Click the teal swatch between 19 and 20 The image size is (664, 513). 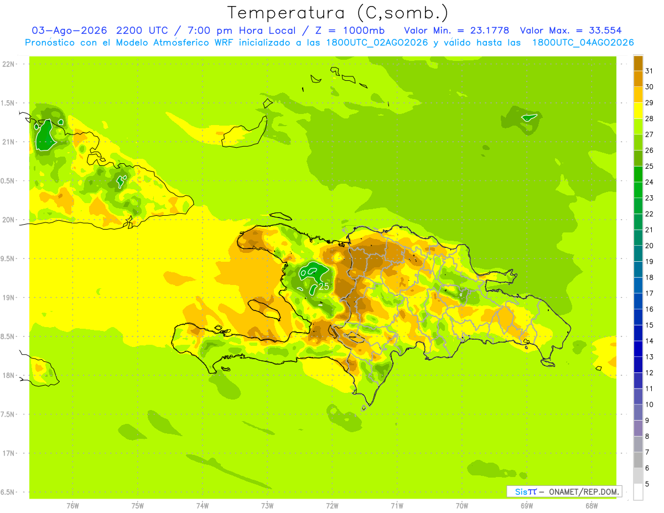coord(638,253)
